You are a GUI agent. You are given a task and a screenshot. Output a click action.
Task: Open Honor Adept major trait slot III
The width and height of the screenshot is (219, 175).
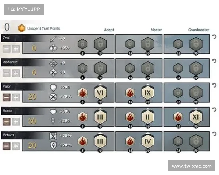(x=100, y=117)
